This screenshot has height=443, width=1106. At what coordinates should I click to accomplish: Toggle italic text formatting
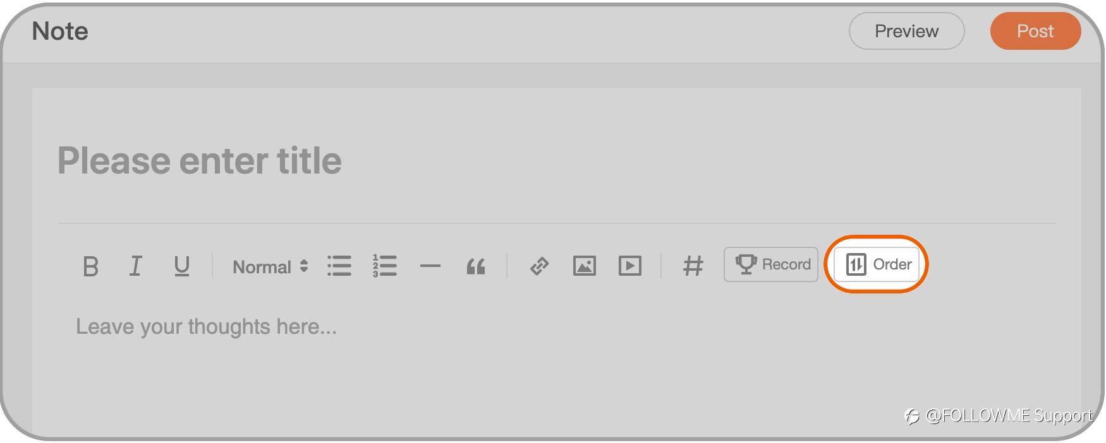(x=135, y=266)
